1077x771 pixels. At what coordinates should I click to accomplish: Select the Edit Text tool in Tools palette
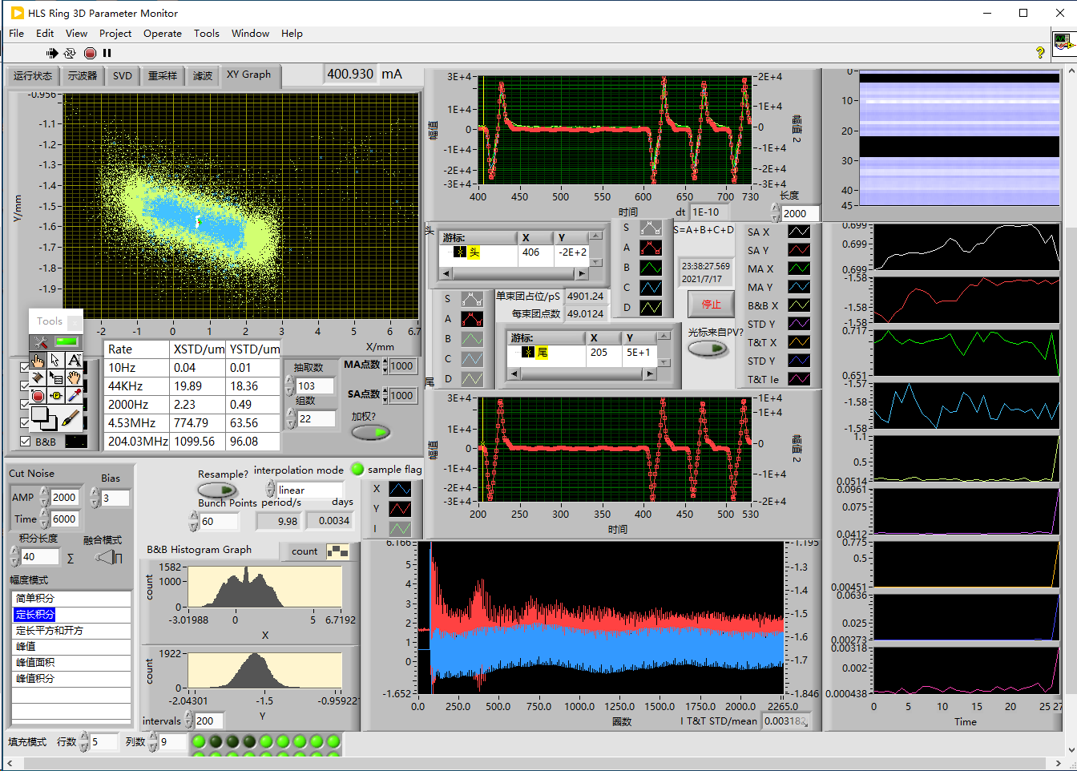click(x=74, y=360)
